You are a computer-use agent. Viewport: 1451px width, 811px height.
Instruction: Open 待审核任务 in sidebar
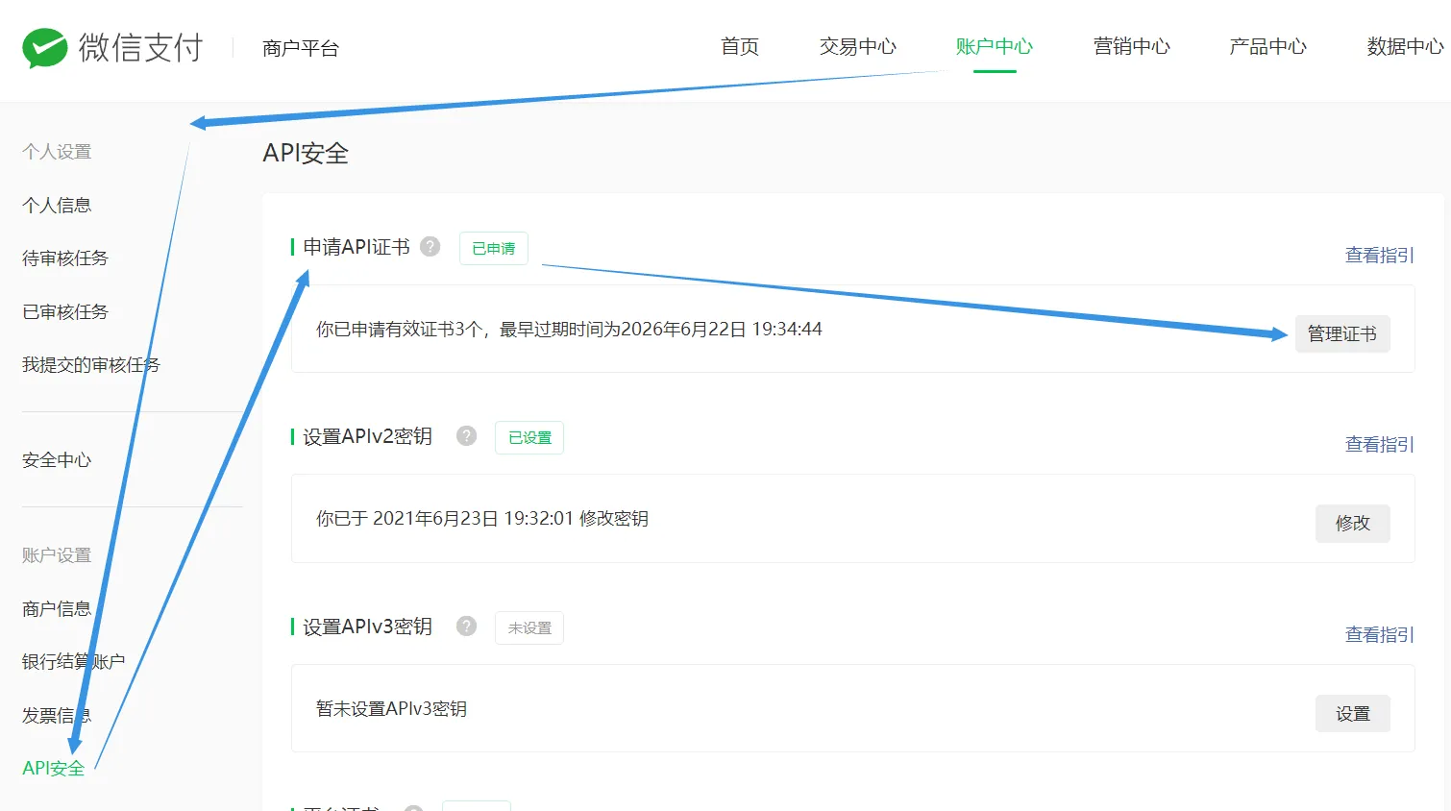(x=65, y=258)
